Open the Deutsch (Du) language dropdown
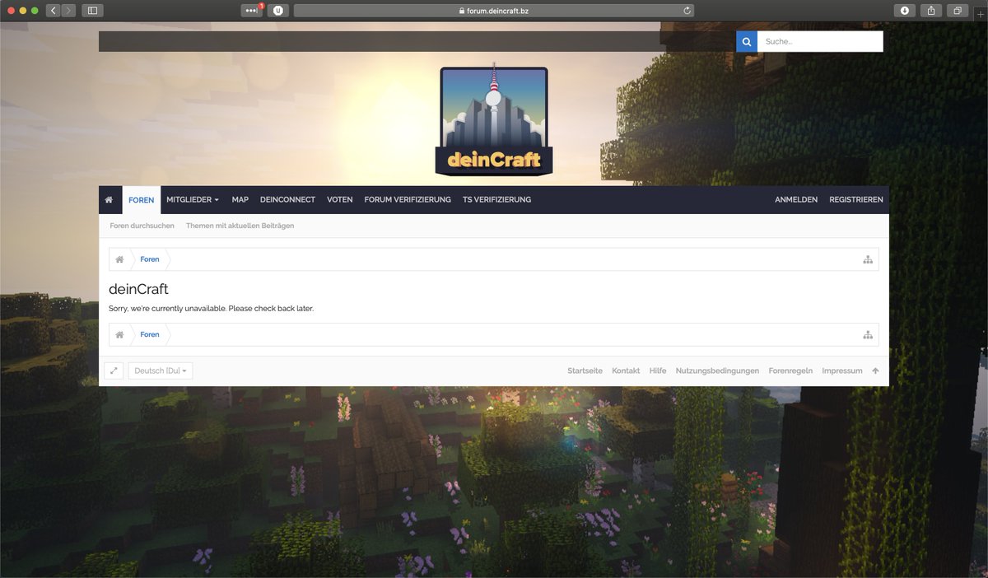Screen dimensions: 988x578 (161, 371)
